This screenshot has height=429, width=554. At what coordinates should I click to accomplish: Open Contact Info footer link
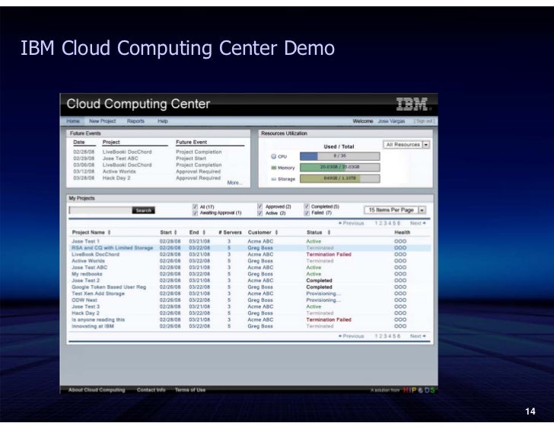pyautogui.click(x=151, y=389)
